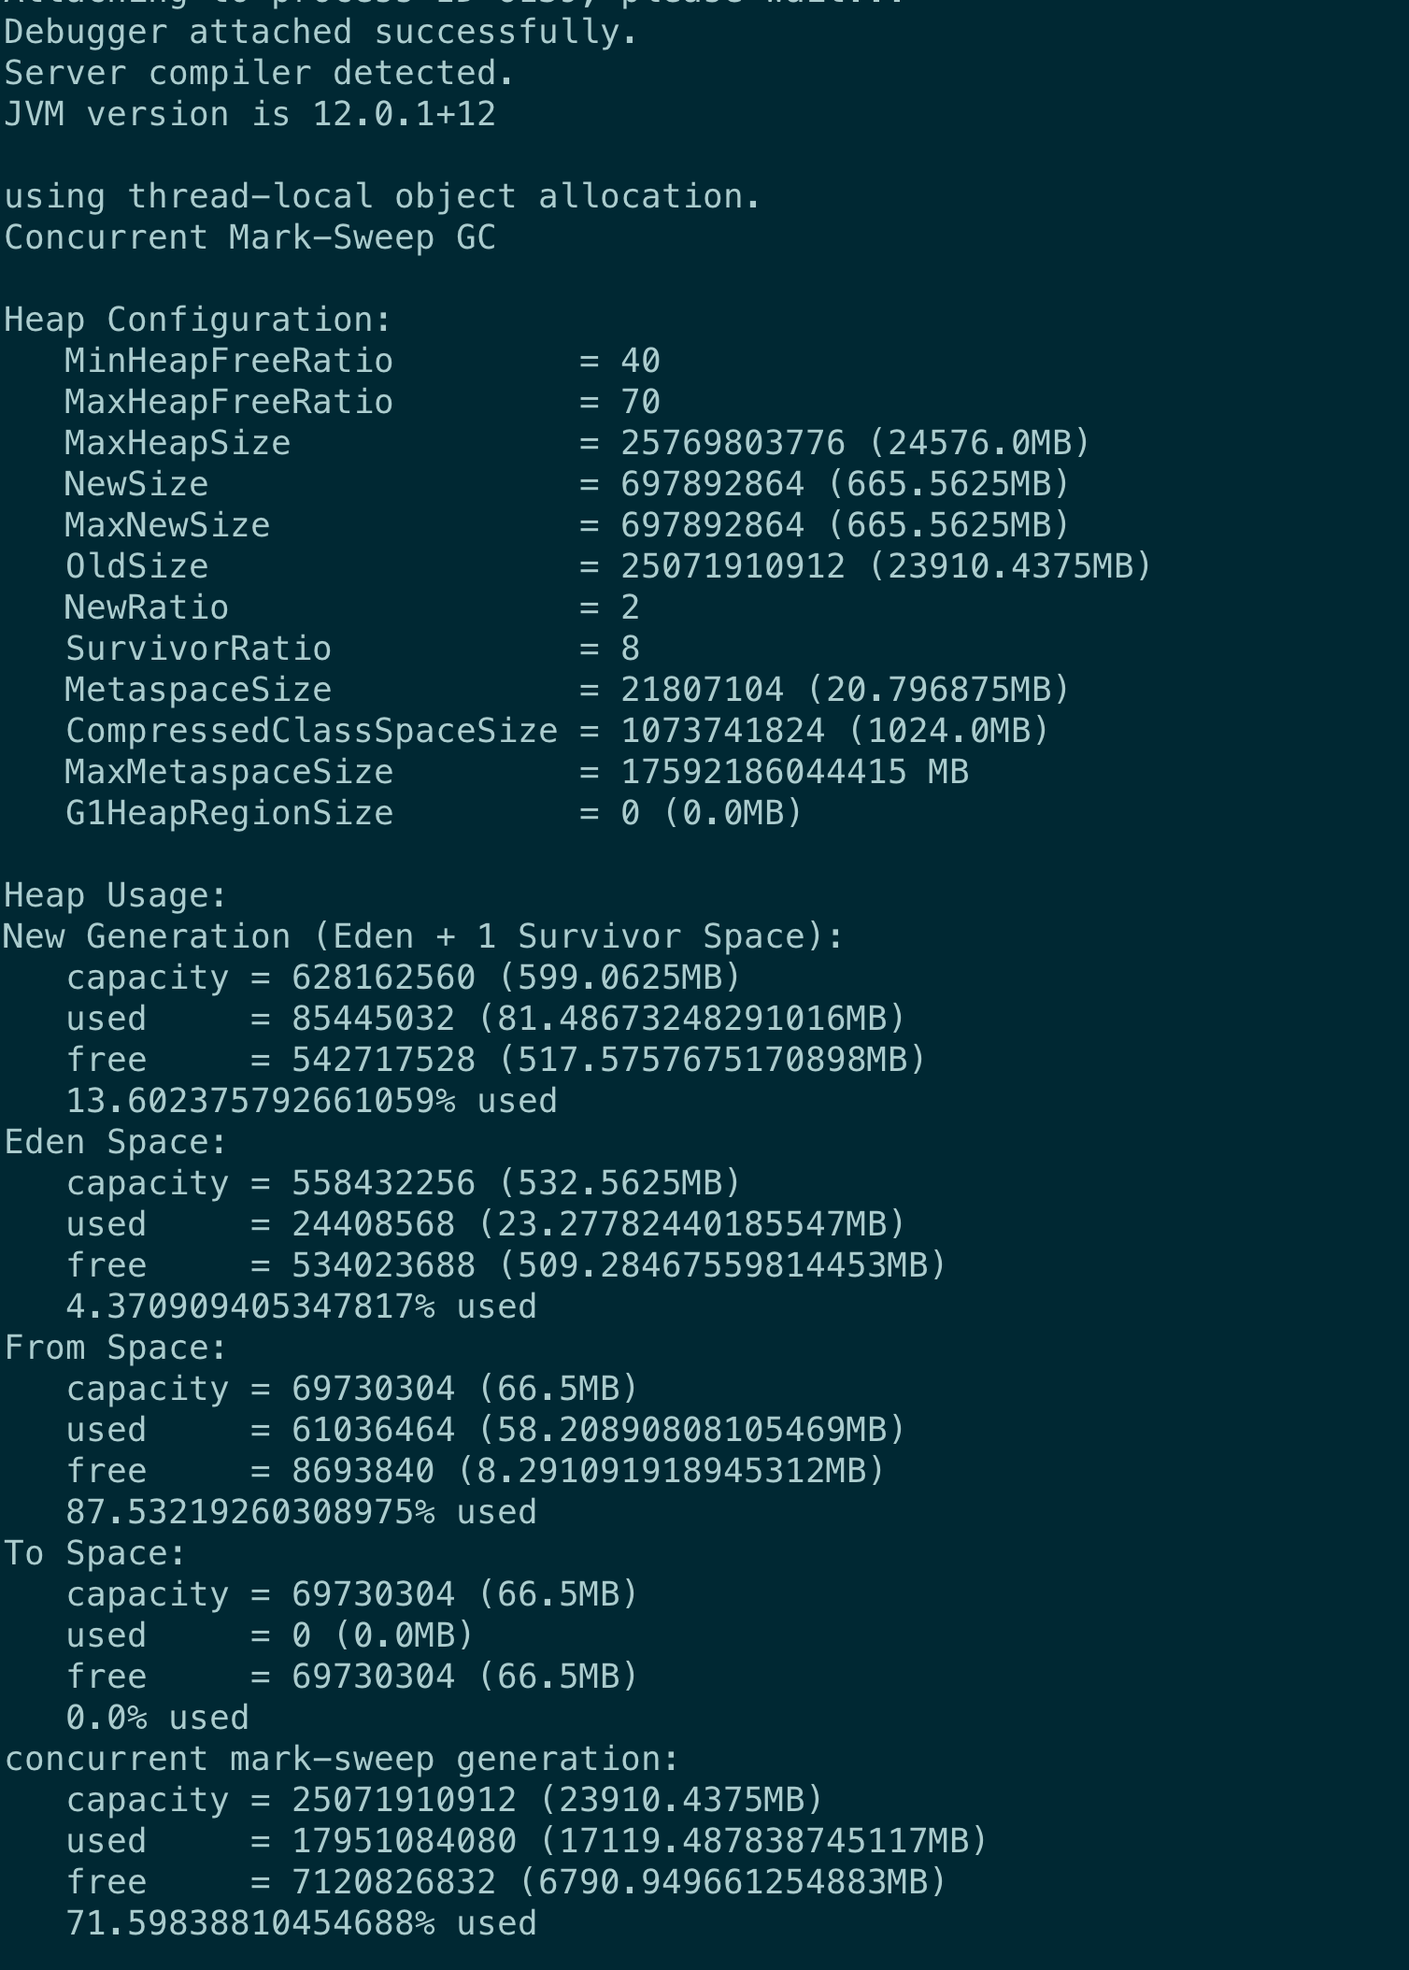The image size is (1409, 1970).
Task: Click the 'From Space:' heading
Action: tap(116, 1348)
